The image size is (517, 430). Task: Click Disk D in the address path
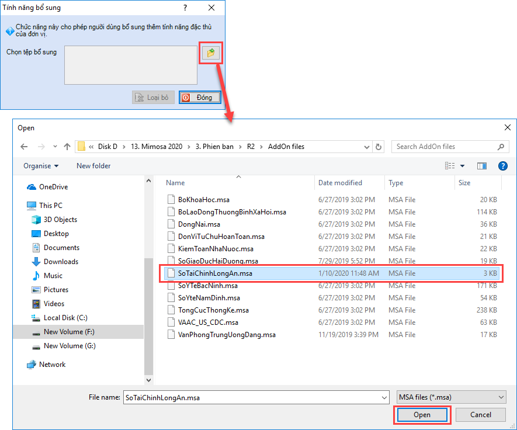pos(107,147)
